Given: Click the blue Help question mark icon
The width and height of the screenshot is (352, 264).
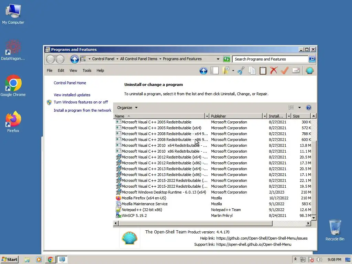Looking at the screenshot, I should coord(309,108).
